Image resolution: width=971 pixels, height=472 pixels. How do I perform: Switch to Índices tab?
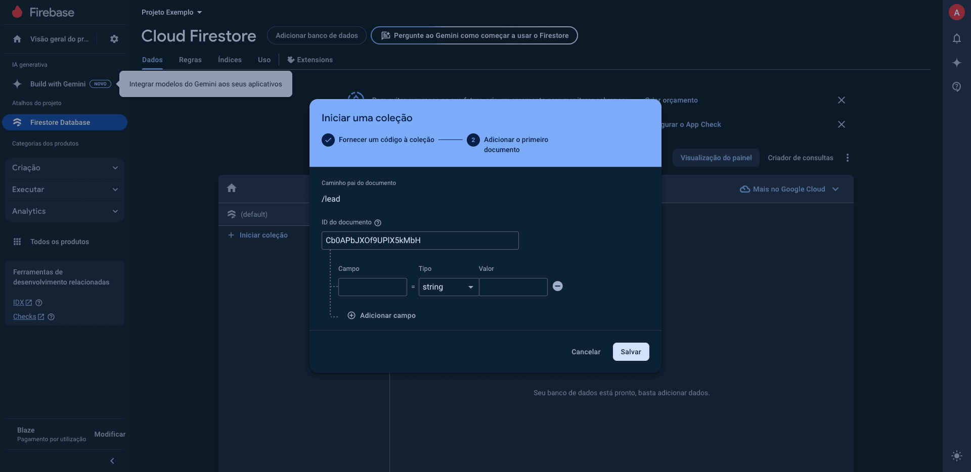click(x=230, y=60)
